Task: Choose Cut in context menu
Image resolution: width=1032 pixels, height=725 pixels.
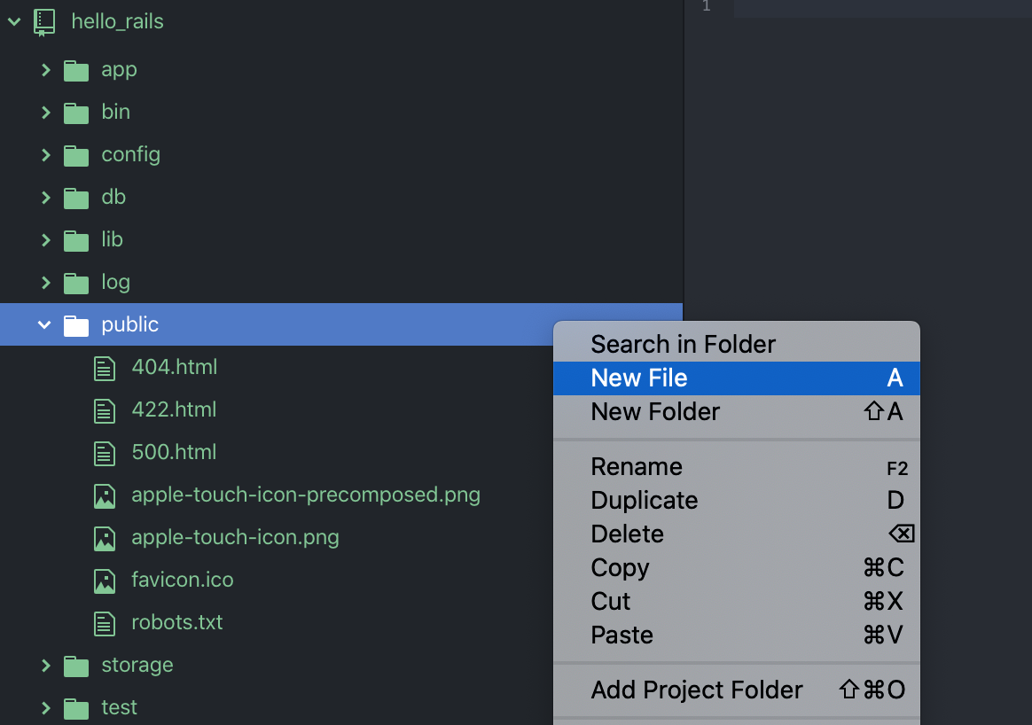Action: pos(737,601)
